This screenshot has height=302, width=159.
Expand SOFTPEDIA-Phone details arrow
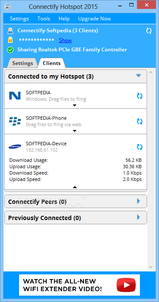(75, 131)
